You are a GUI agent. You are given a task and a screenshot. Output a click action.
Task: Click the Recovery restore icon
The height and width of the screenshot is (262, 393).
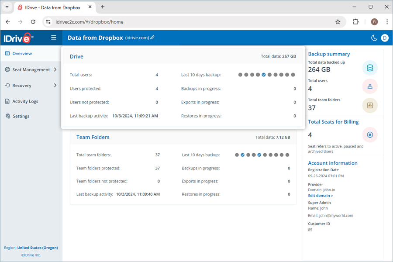tap(7, 86)
